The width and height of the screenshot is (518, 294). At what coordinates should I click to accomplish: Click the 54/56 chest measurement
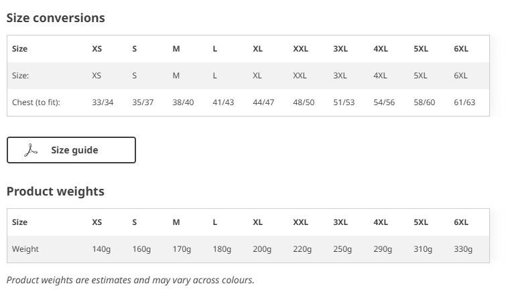coord(384,102)
